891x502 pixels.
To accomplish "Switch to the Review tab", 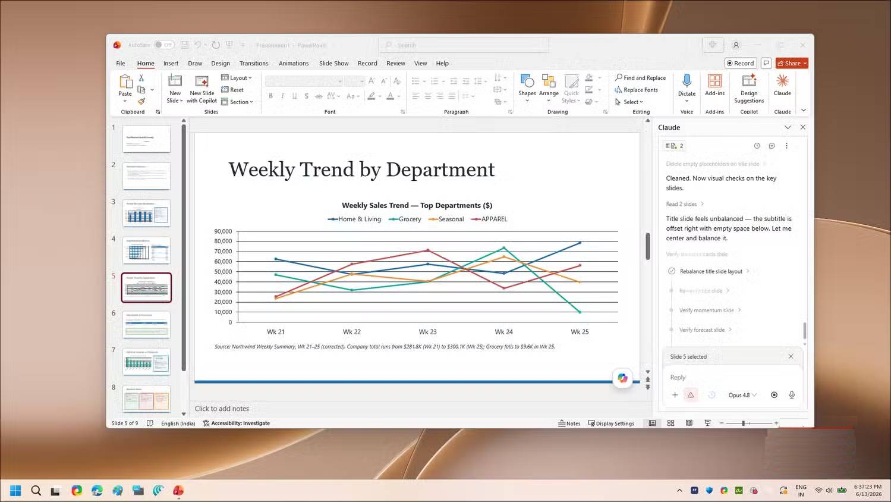I will (395, 63).
